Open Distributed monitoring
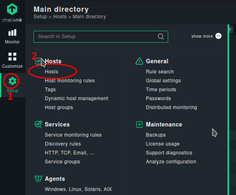This screenshot has height=195, width=236. [x=171, y=107]
